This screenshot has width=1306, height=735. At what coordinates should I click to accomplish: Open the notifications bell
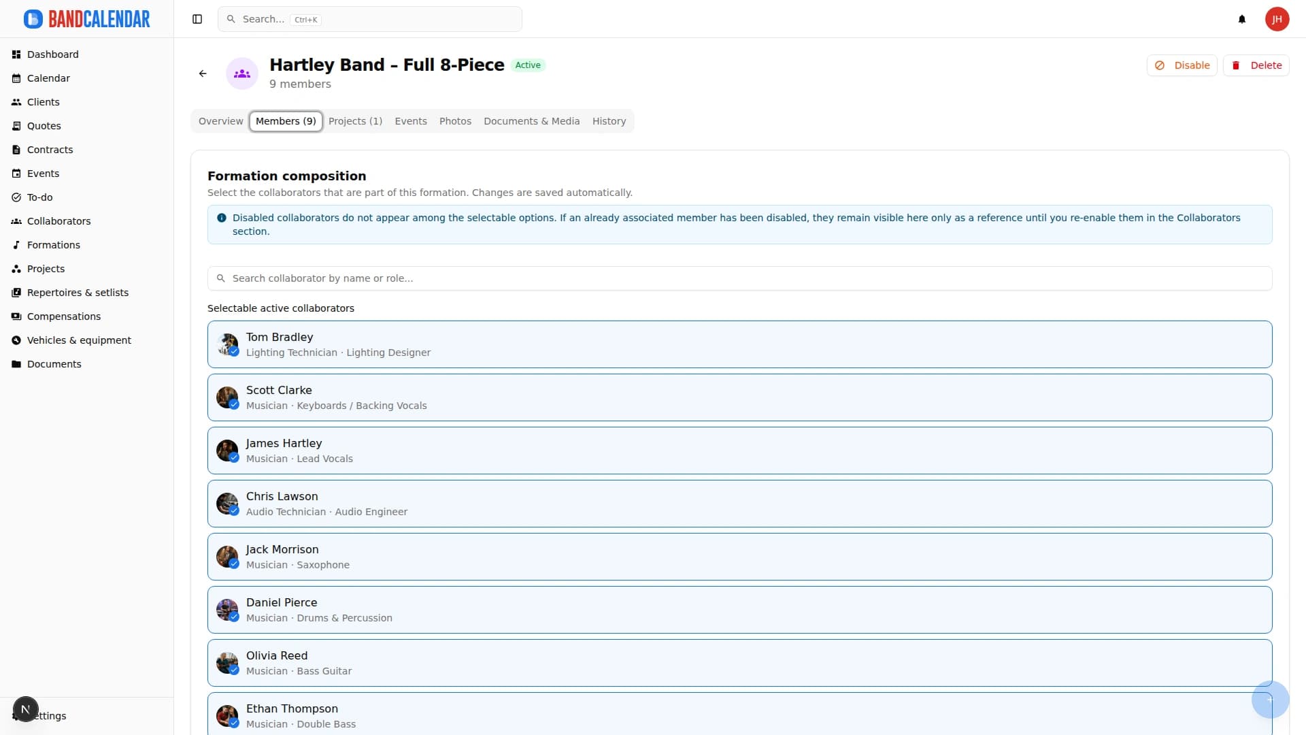pyautogui.click(x=1242, y=19)
